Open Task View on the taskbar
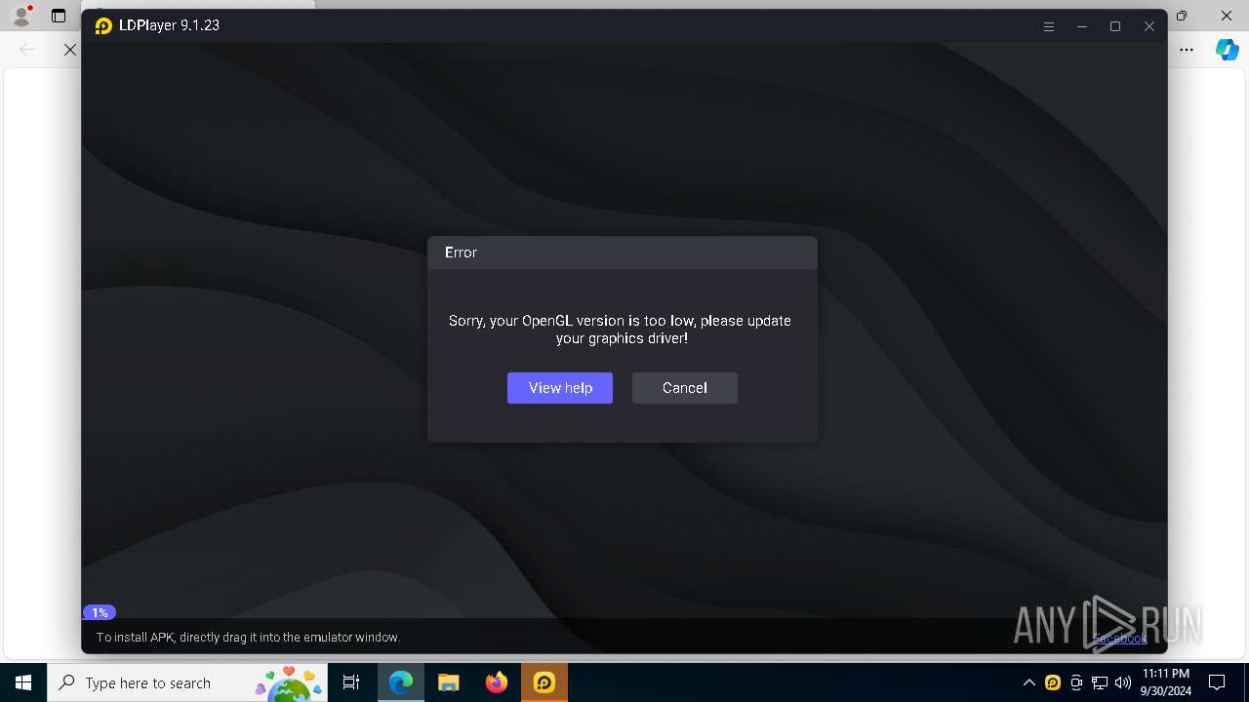Image resolution: width=1249 pixels, height=702 pixels. 351,682
